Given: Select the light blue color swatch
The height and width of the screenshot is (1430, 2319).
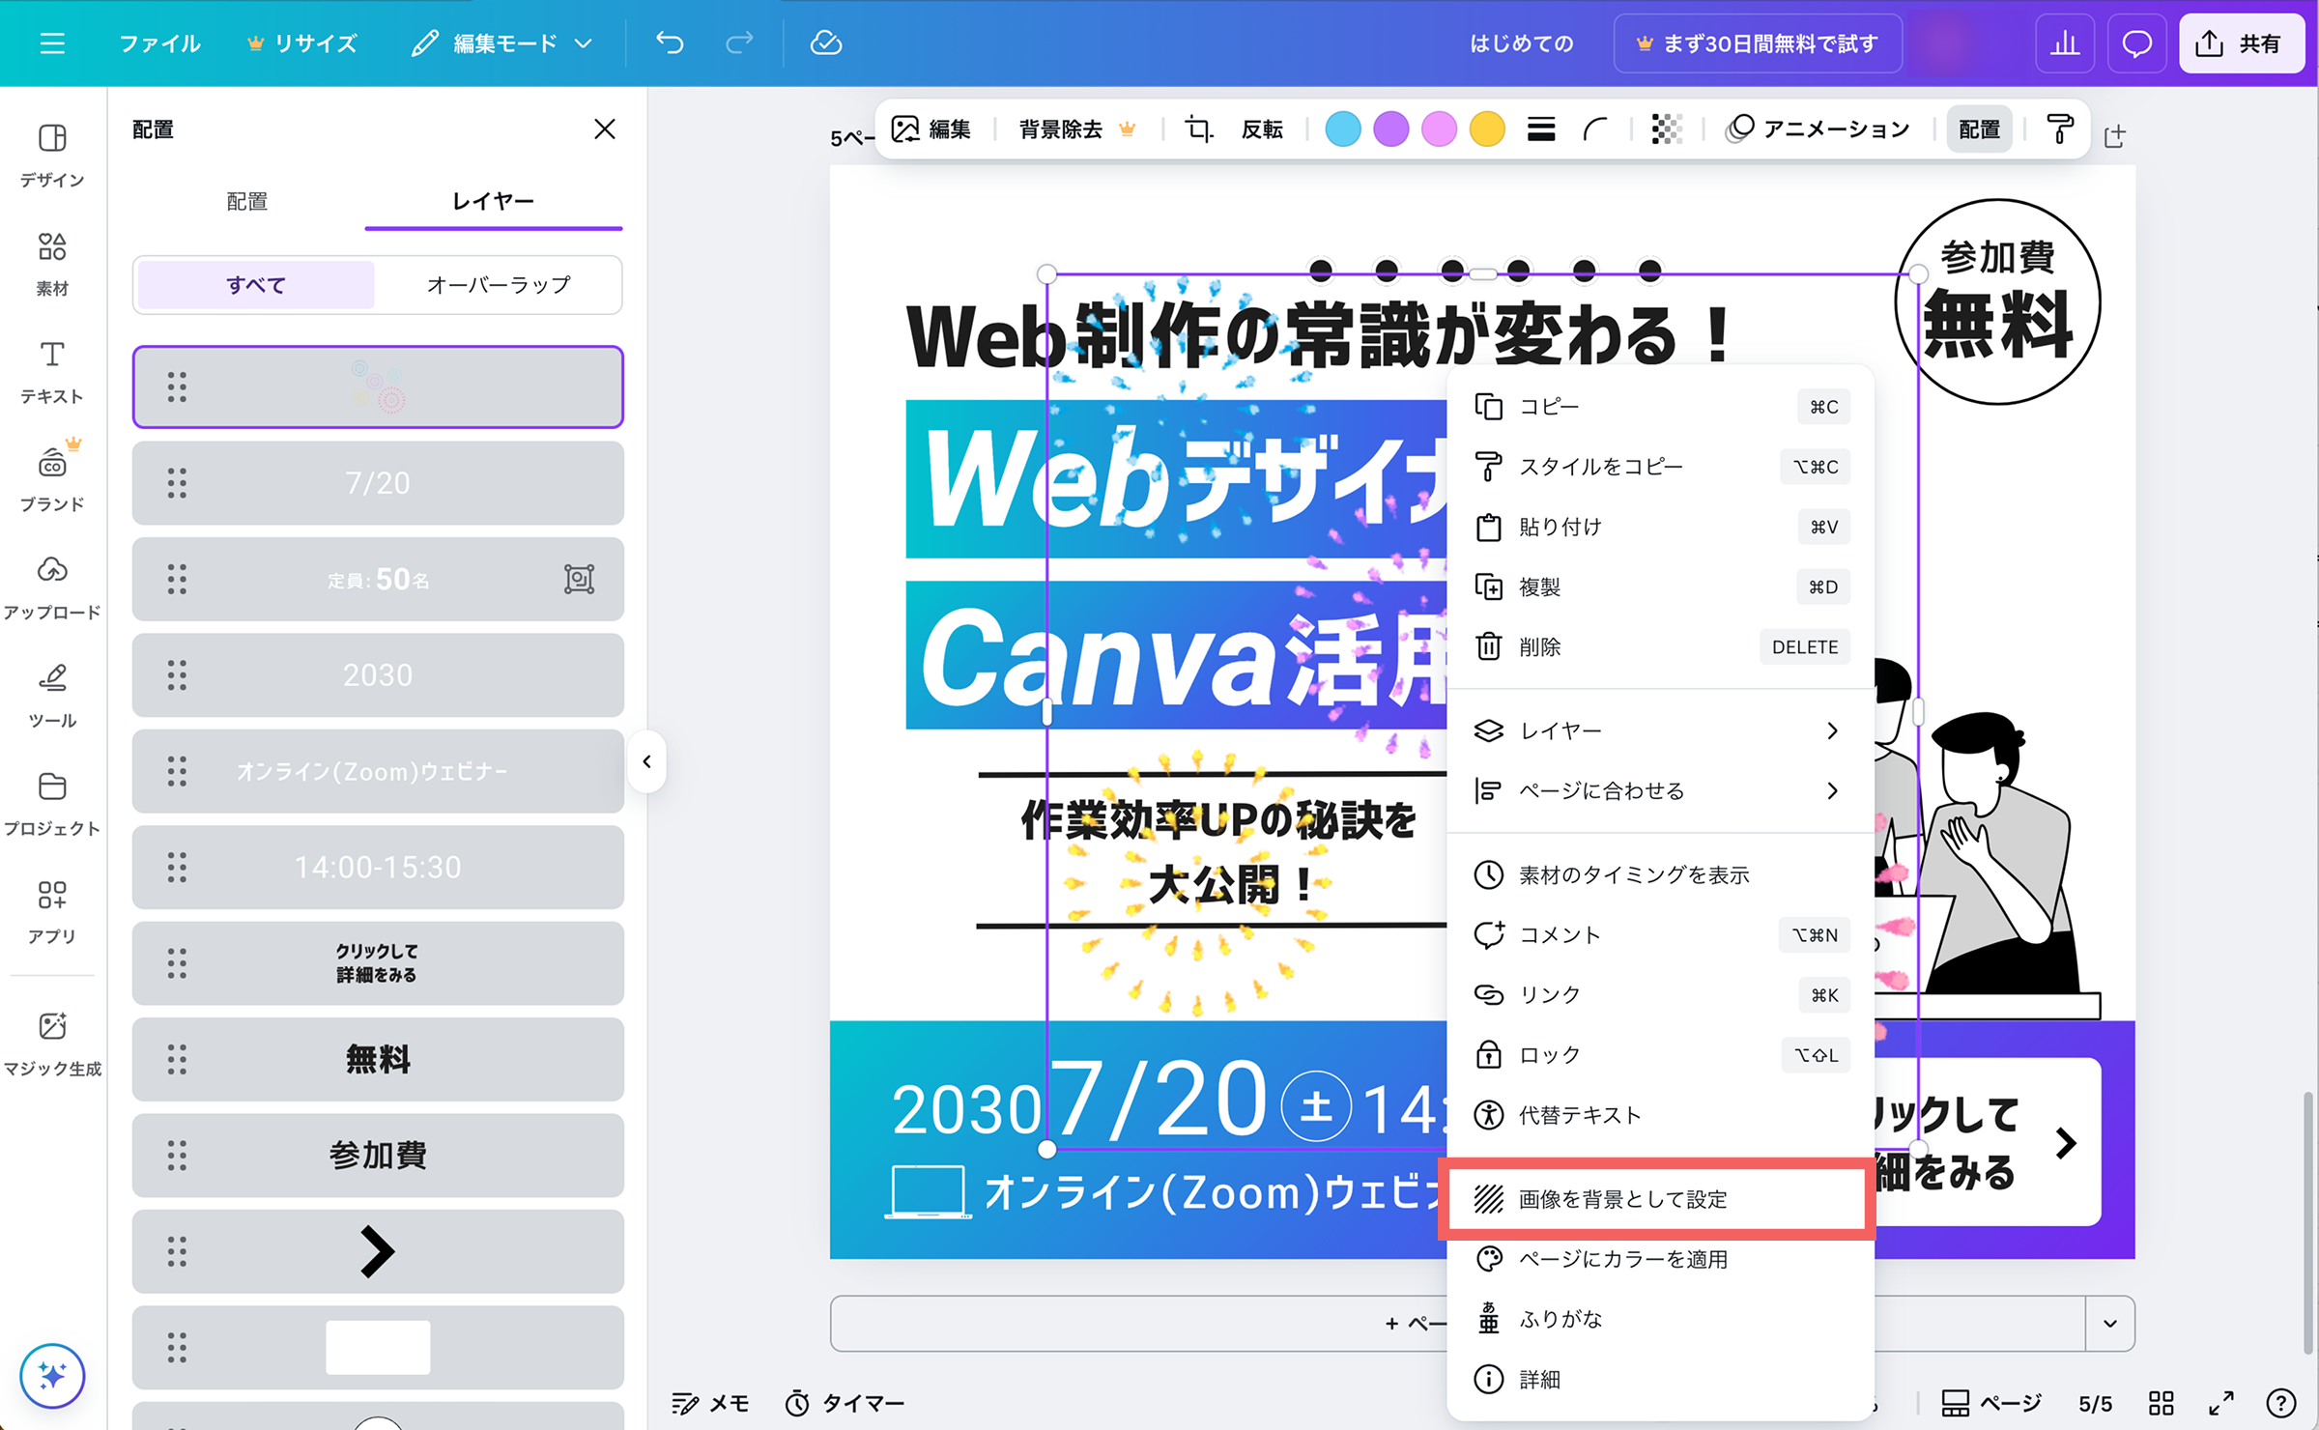Looking at the screenshot, I should tap(1342, 129).
